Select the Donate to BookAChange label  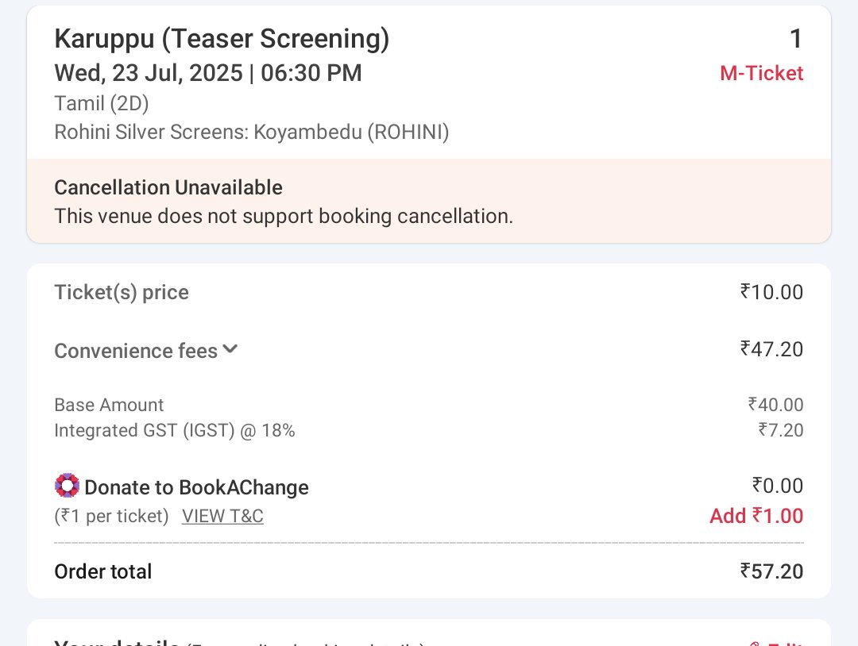(196, 487)
